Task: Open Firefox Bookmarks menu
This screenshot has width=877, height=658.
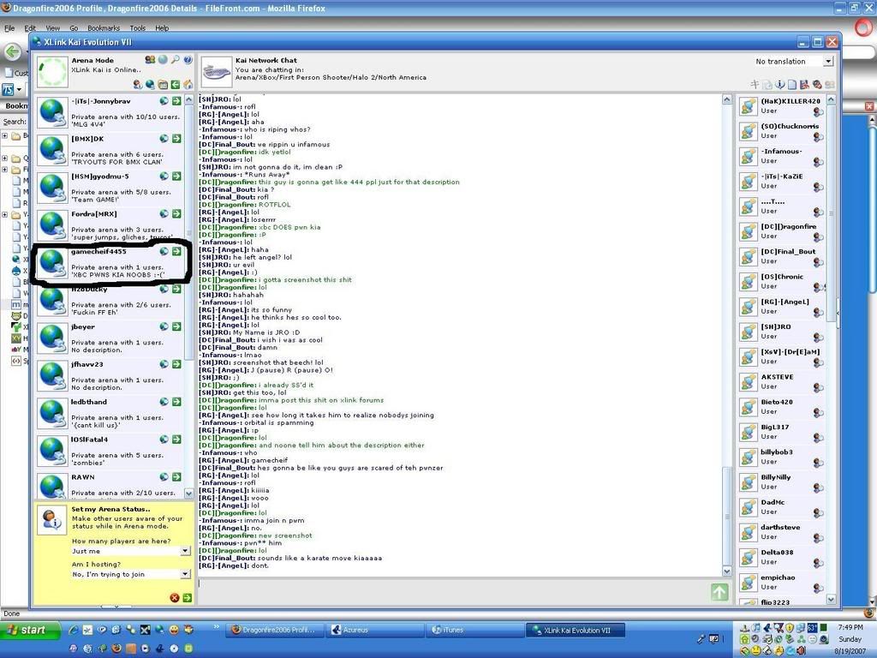Action: [x=104, y=28]
